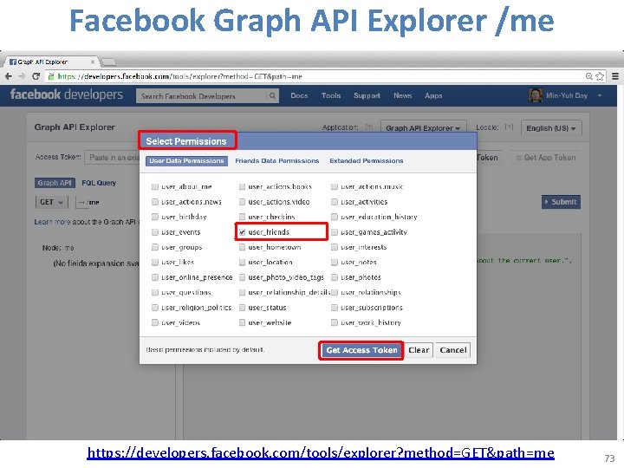Click the search magnifier in Facebook Developers search
The width and height of the screenshot is (624, 468).
(272, 96)
